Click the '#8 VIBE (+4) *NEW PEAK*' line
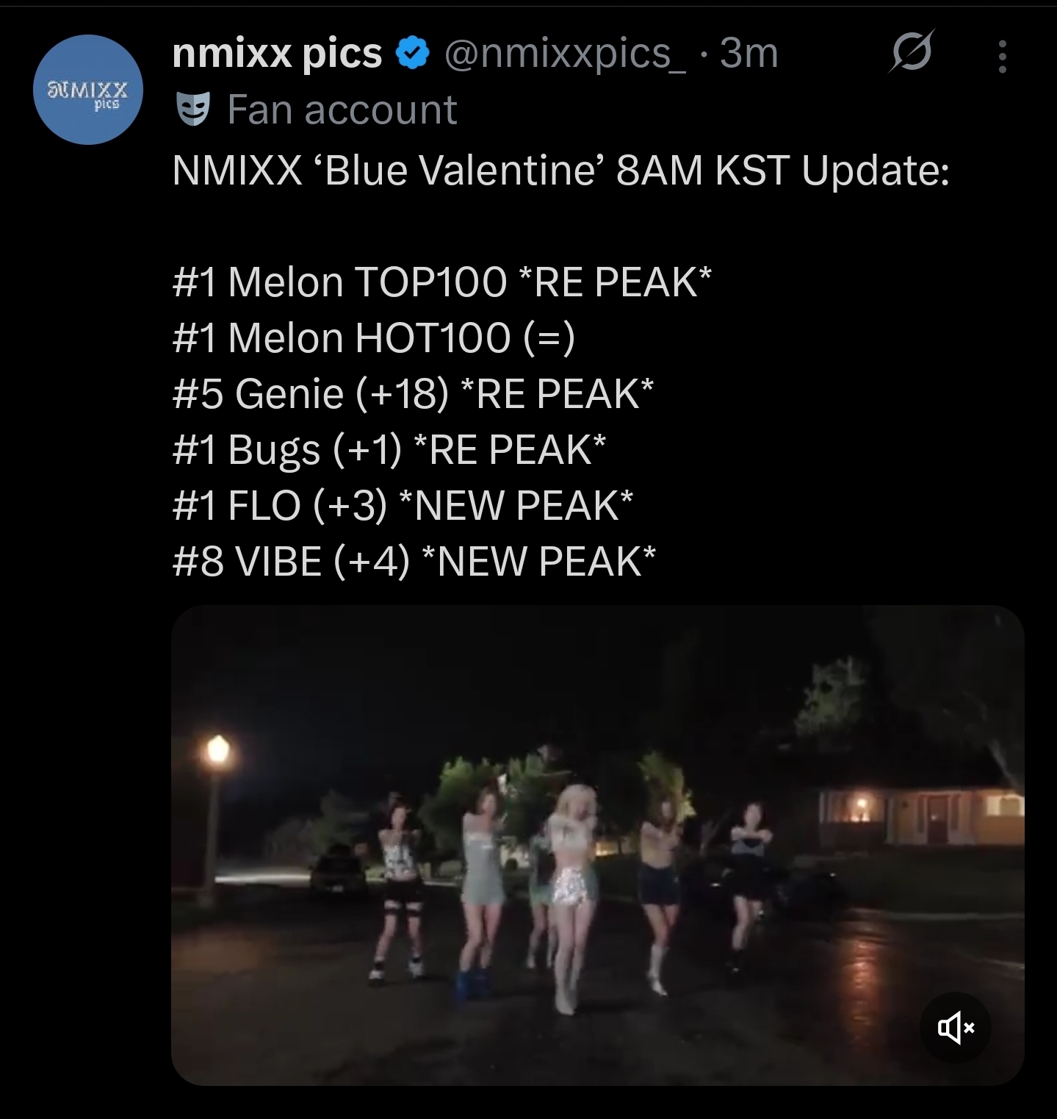The width and height of the screenshot is (1057, 1119). tap(414, 561)
